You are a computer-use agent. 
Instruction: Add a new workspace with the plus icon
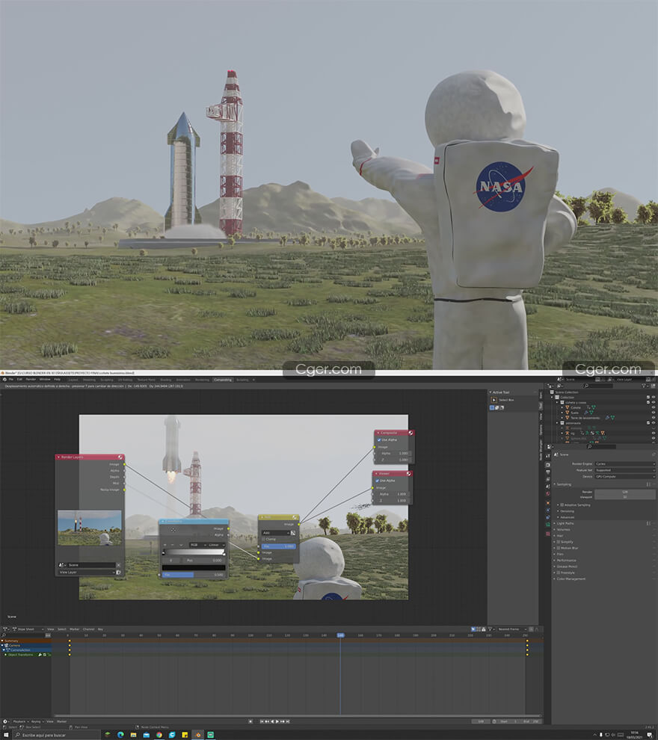tap(253, 380)
